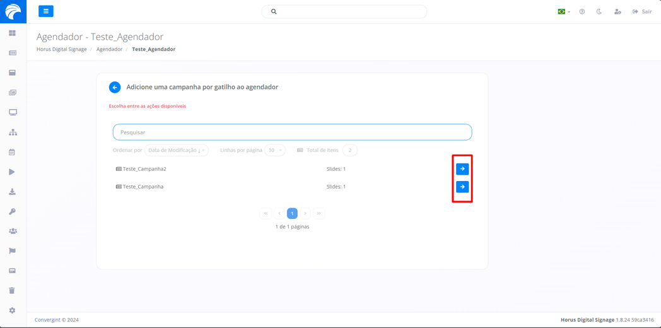Open the lines per page dropdown
This screenshot has height=328, width=661.
click(x=275, y=150)
